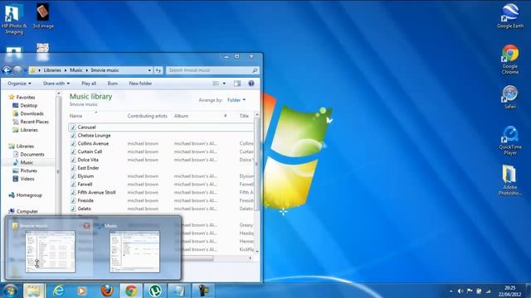The width and height of the screenshot is (531, 298).
Task: Toggle the preview pane button
Action: click(237, 84)
